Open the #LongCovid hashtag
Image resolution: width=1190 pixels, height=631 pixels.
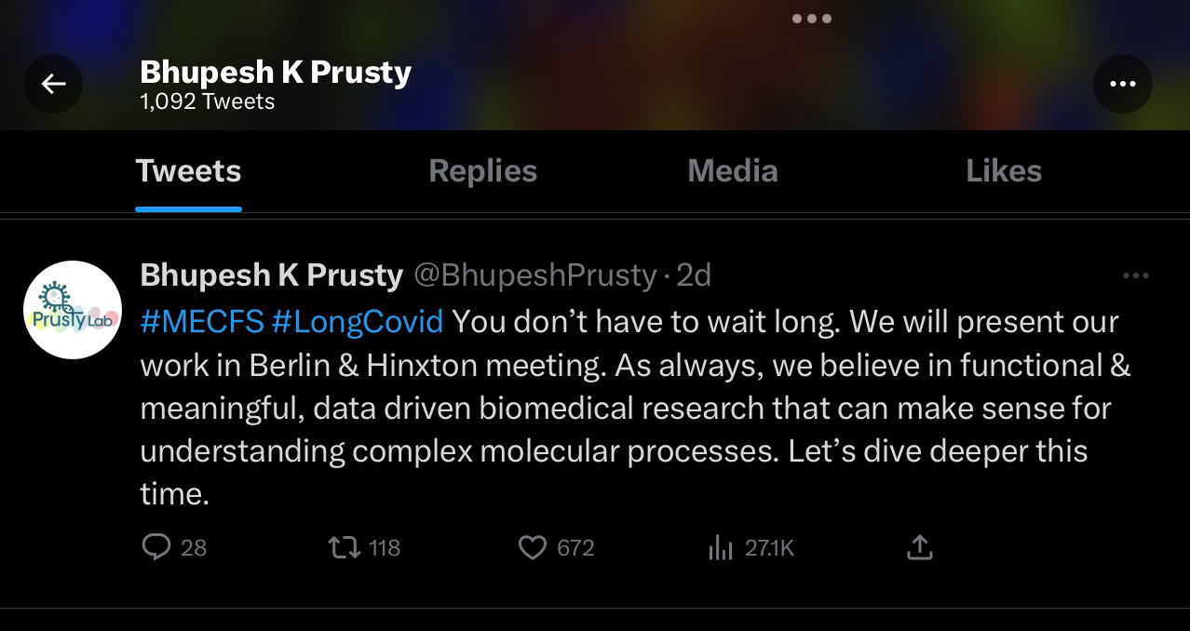point(358,321)
